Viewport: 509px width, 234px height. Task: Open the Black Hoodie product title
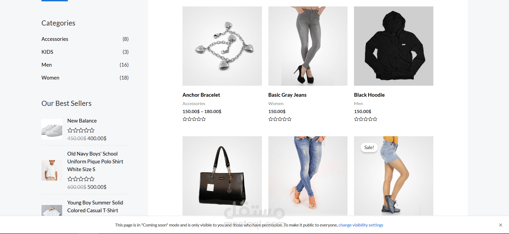click(x=369, y=95)
